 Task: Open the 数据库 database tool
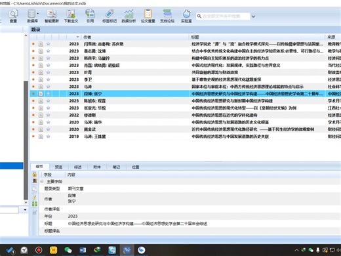click(31, 16)
